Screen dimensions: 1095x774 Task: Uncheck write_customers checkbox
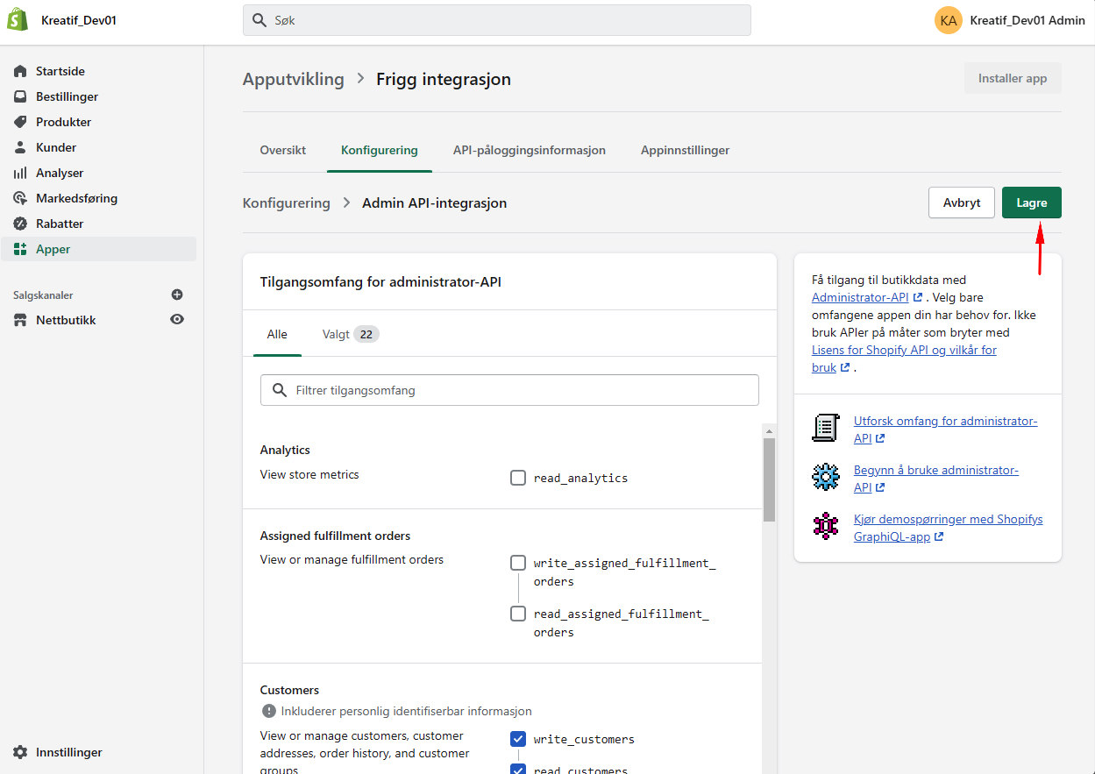point(518,739)
